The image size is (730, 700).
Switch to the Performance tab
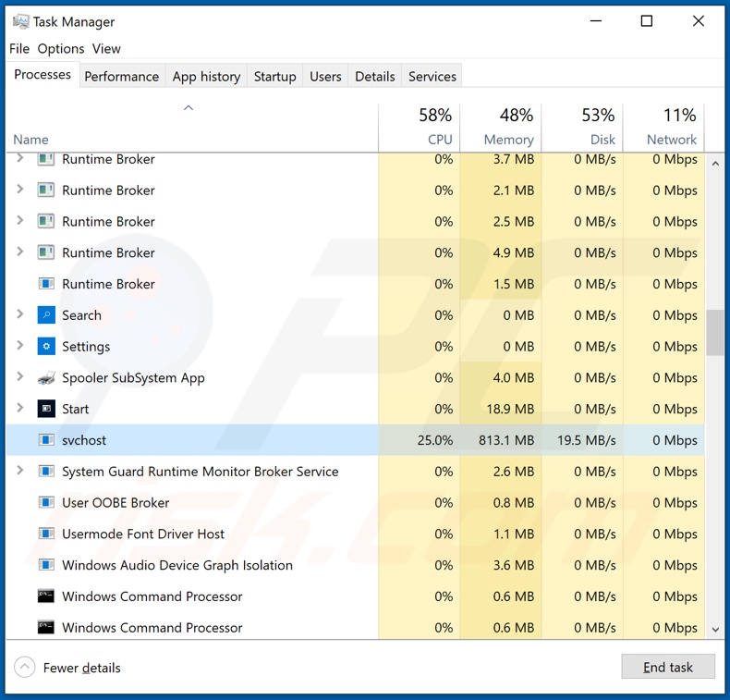tap(121, 77)
